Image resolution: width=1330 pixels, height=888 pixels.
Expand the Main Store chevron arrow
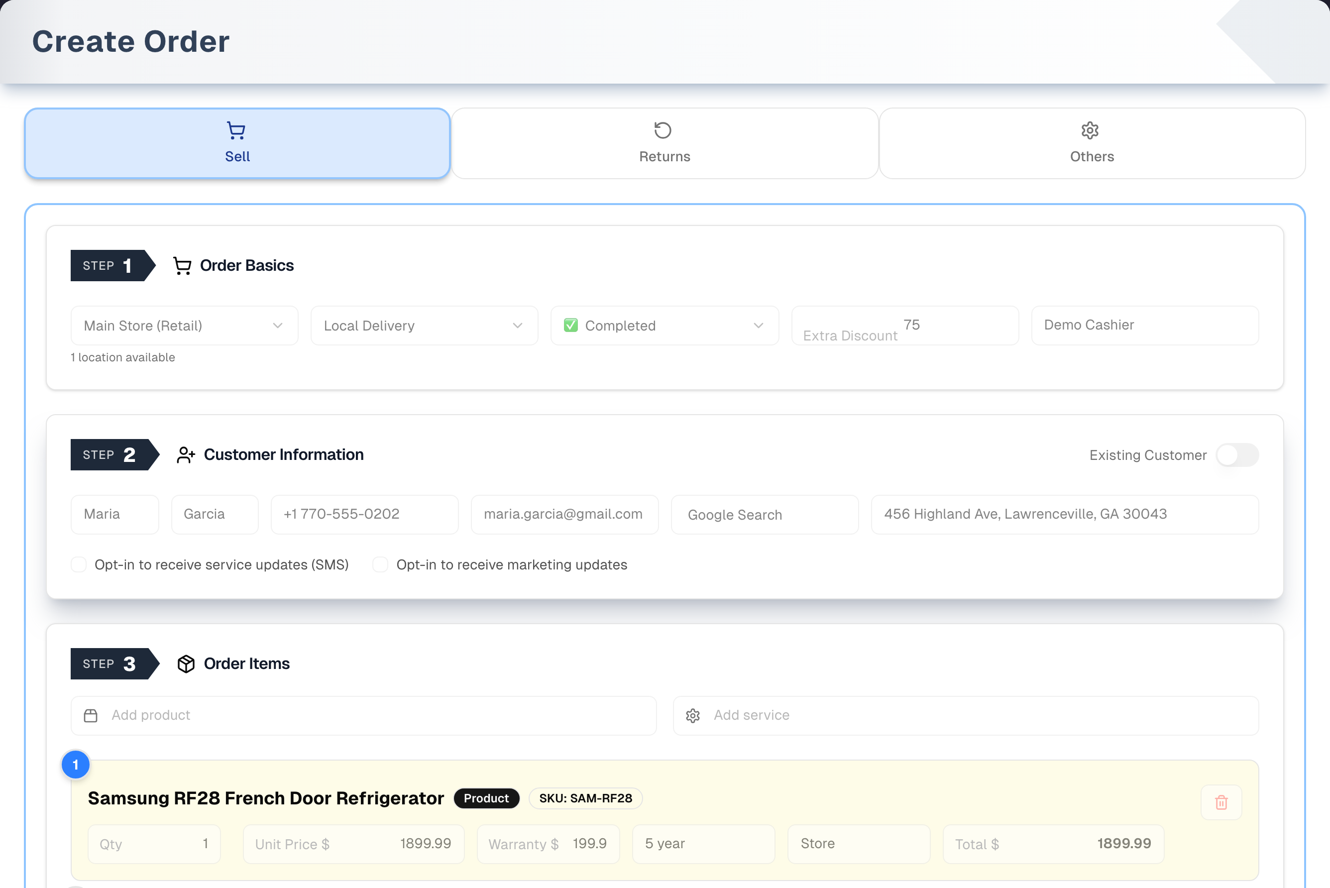277,326
